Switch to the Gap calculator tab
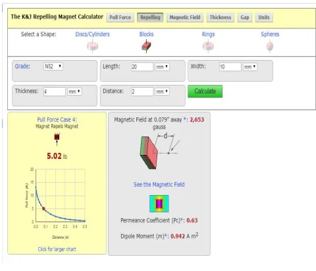This screenshot has height=271, width=316. click(x=245, y=17)
